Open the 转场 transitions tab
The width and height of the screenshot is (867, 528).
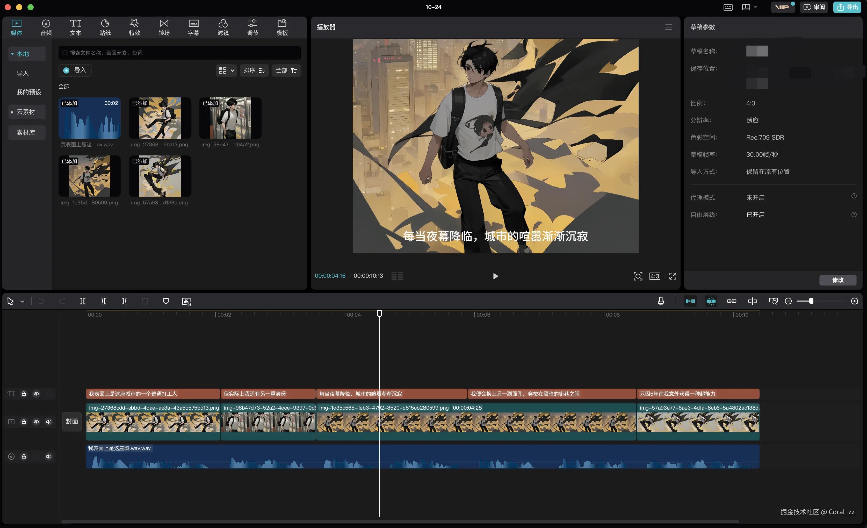[x=164, y=27]
